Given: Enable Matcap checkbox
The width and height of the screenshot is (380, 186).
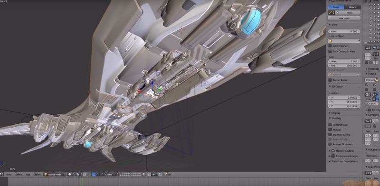Looking at the screenshot, I should coord(330,130).
